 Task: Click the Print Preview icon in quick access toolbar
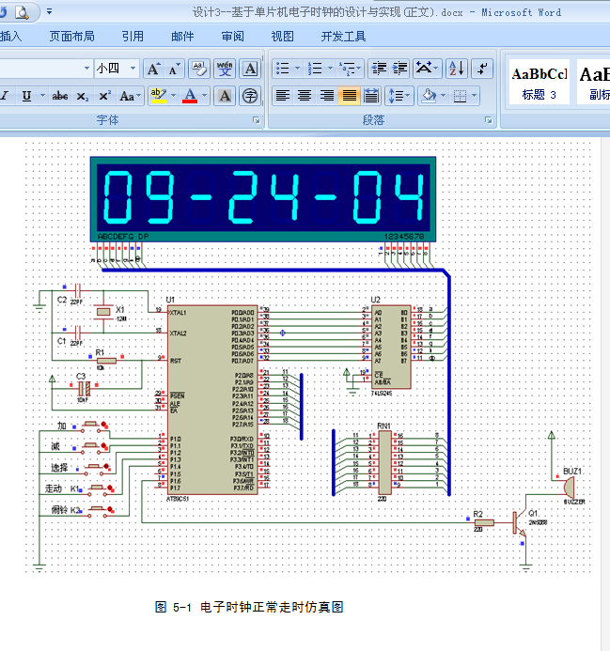click(22, 12)
